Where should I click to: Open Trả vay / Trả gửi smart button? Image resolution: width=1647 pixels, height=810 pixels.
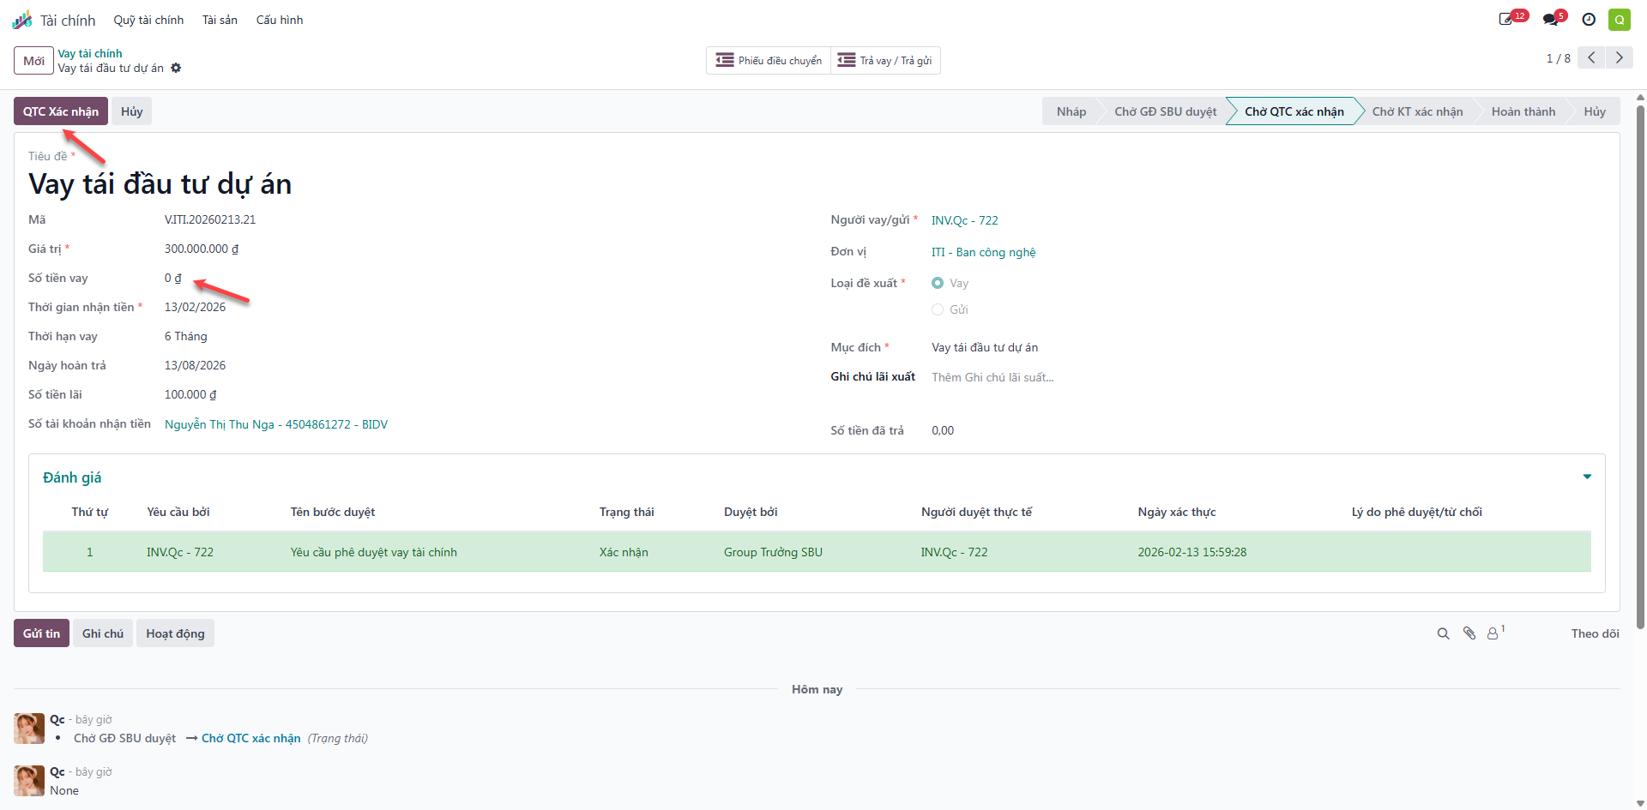[885, 60]
